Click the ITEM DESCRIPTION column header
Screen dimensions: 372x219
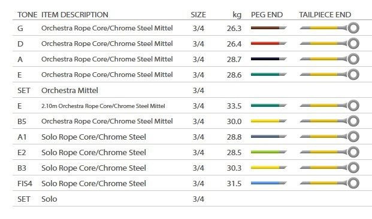pos(75,15)
